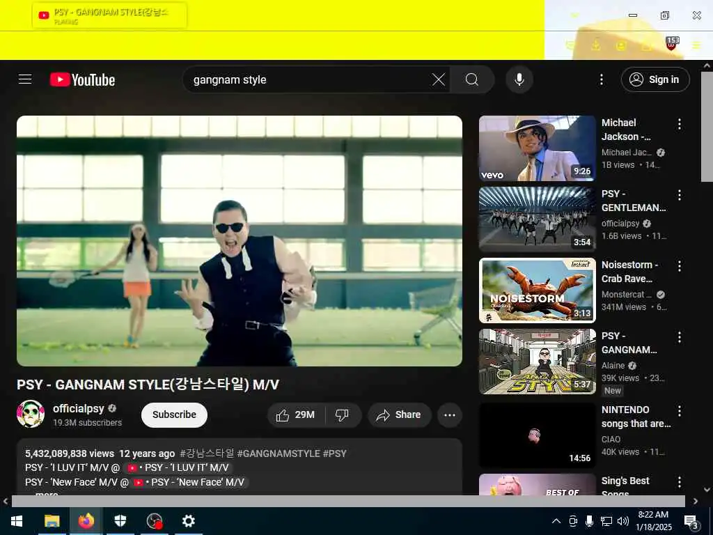Open clock showing 8:22 AM
The width and height of the screenshot is (713, 535).
[653, 521]
